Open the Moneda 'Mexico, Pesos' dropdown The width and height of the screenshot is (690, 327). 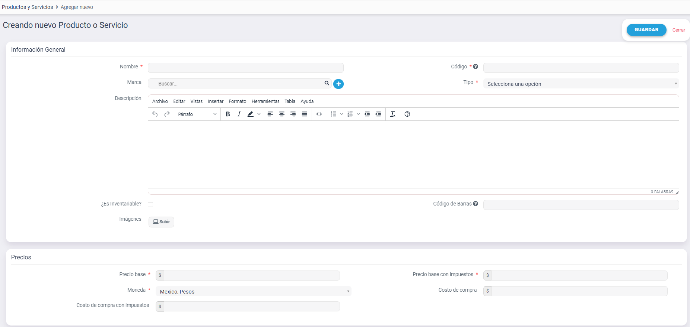pos(253,291)
